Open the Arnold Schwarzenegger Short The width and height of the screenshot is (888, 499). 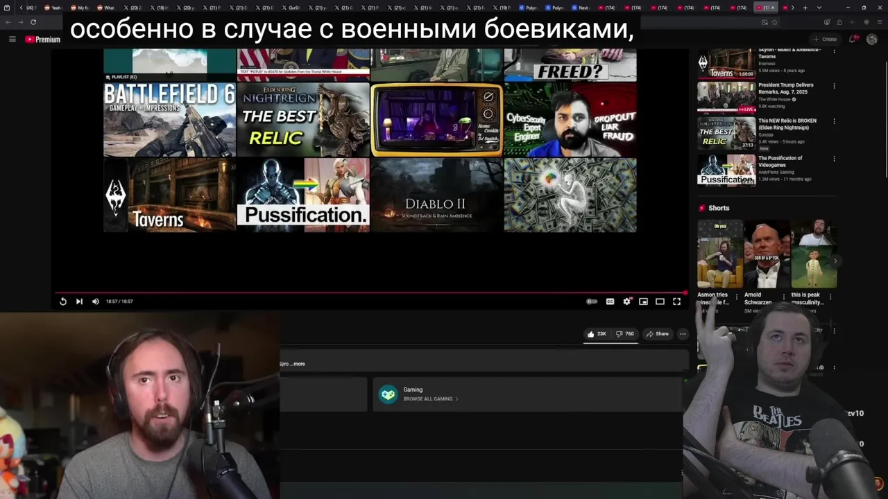click(767, 254)
